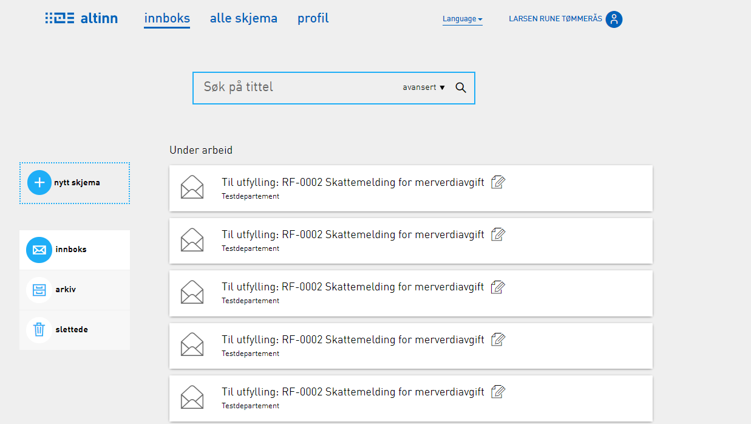Screen dimensions: 751x424
Task: Click the Under arbeid heading
Action: click(201, 150)
